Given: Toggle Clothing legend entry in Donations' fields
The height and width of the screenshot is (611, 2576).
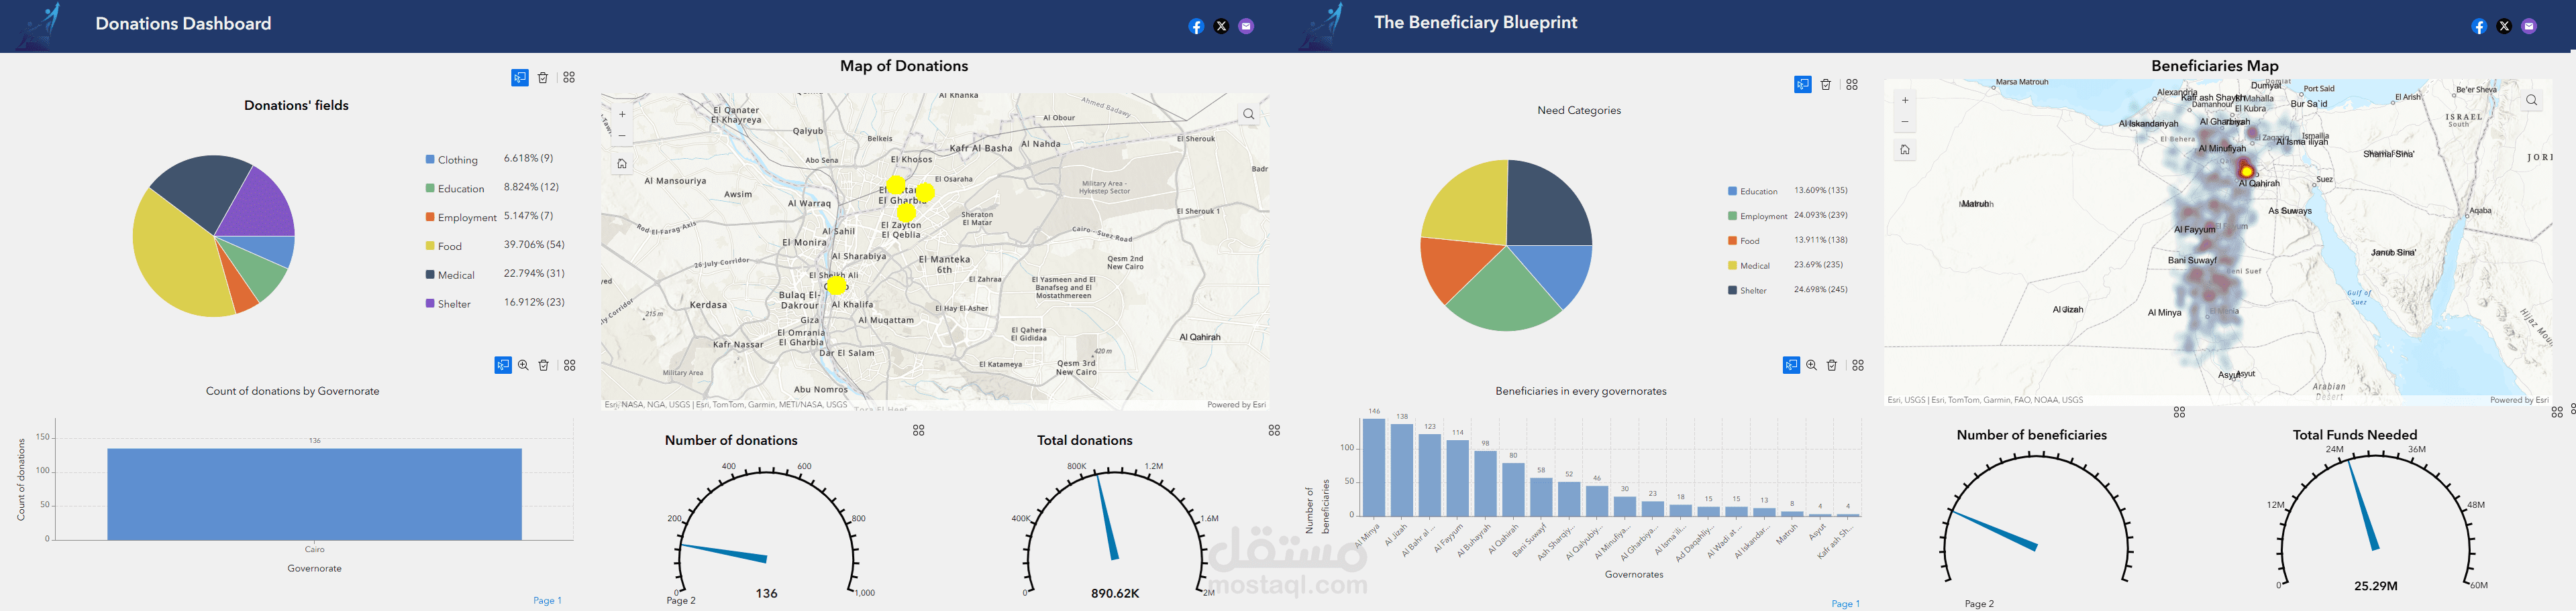Looking at the screenshot, I should pos(452,159).
